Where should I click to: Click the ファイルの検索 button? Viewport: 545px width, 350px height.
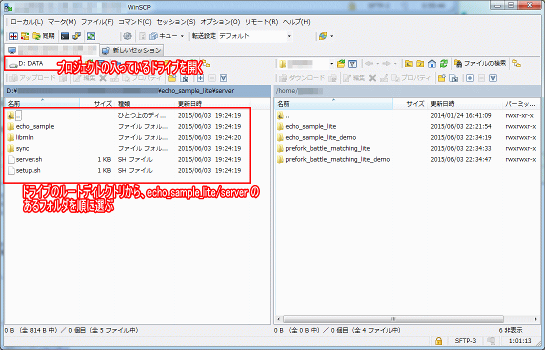[480, 63]
